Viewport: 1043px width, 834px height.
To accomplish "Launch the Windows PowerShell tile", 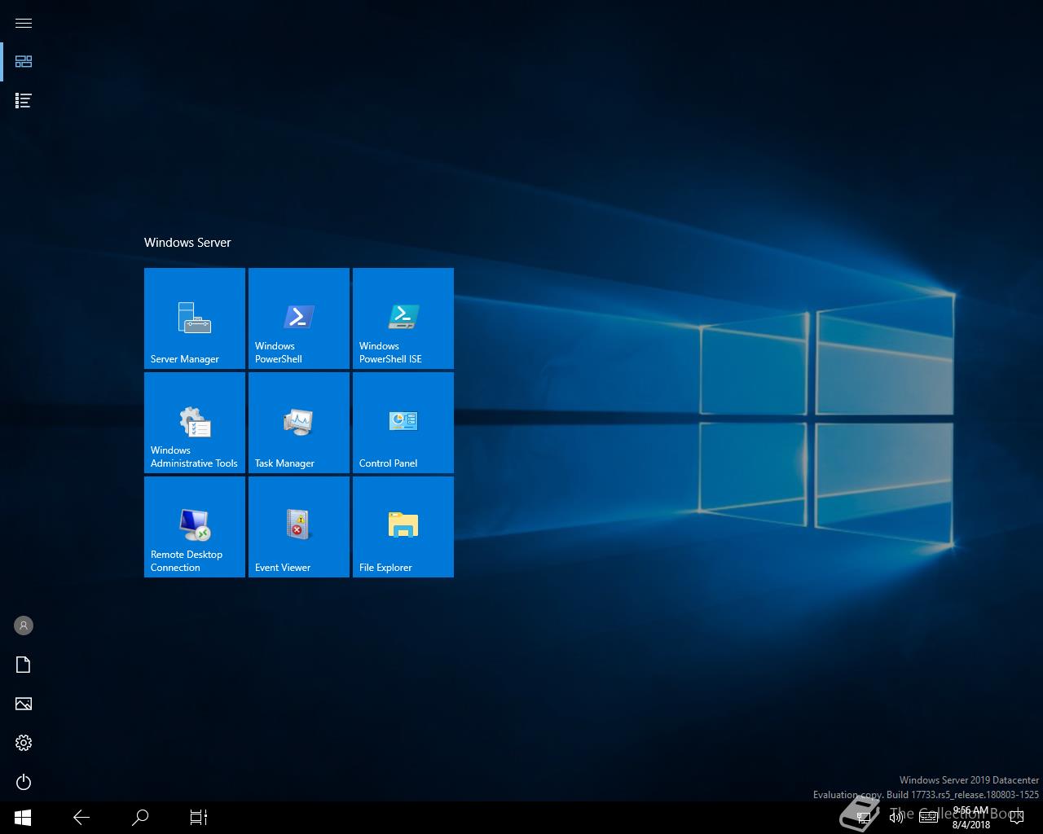I will 299,318.
